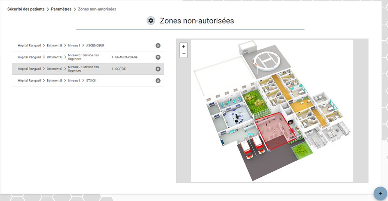Zoom out of the hospital map
388x201 pixels.
tap(184, 54)
